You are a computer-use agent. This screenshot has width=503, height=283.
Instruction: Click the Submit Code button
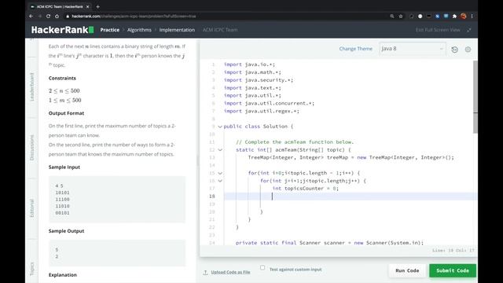point(453,270)
